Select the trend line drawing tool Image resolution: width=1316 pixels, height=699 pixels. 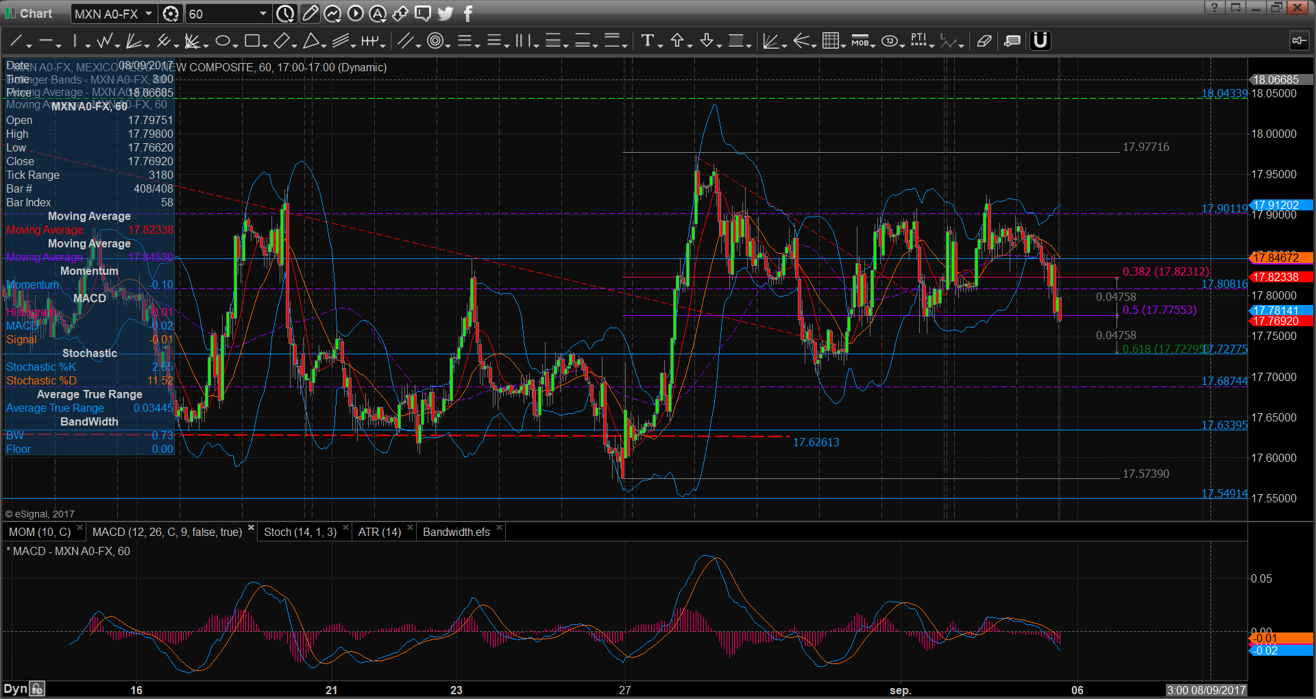pyautogui.click(x=16, y=41)
